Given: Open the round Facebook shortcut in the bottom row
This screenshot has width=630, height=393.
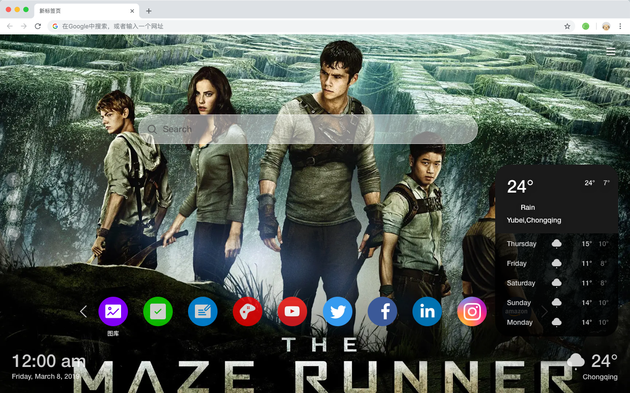Looking at the screenshot, I should (382, 311).
